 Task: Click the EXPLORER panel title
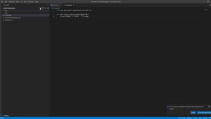(x=6, y=5)
